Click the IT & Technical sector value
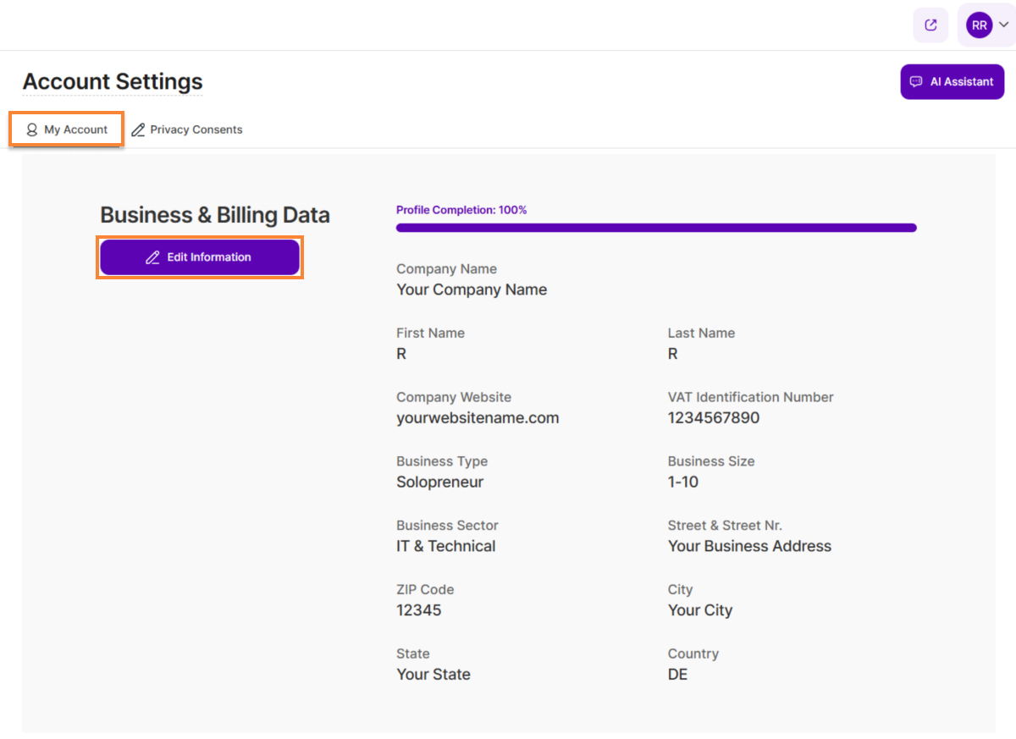 [446, 546]
